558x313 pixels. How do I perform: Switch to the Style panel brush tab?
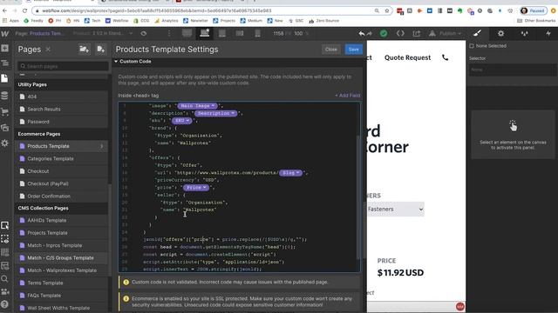(477, 33)
